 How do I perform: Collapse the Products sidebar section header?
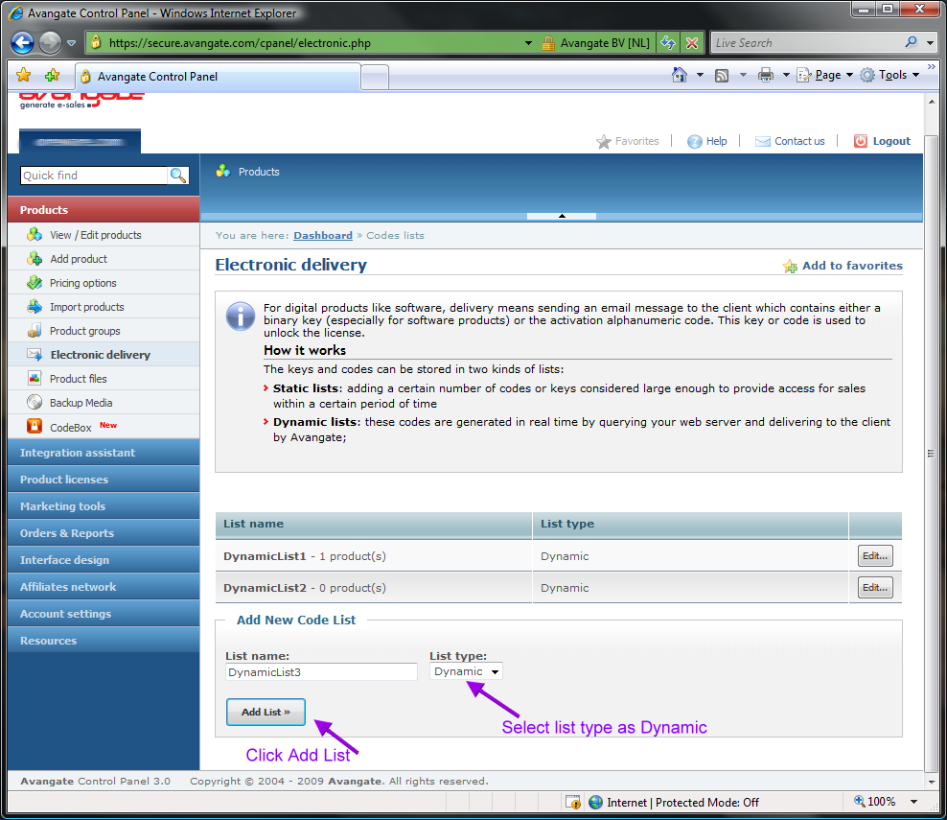pos(104,210)
